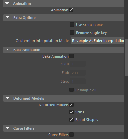Toggle the Resample All checkbox
Screen dimensions: 128x139
(71, 90)
